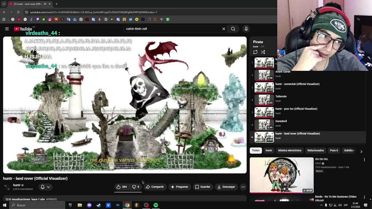The image size is (372, 209).
Task: Open the YouTube hamburger guide menu
Action: pos(7,29)
